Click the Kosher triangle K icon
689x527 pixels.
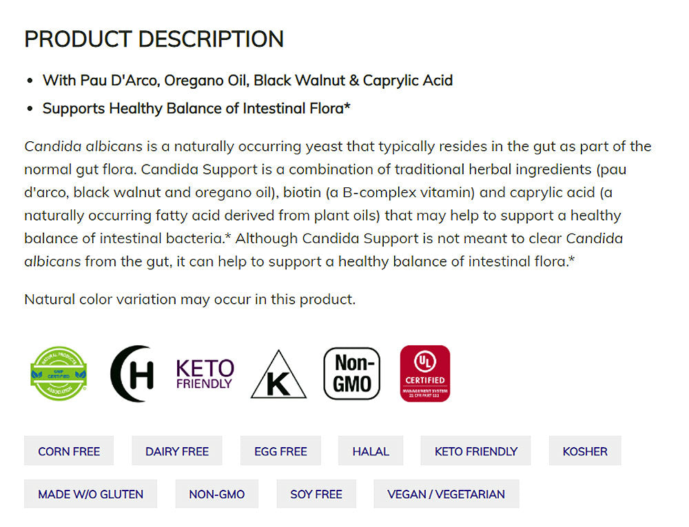[278, 375]
